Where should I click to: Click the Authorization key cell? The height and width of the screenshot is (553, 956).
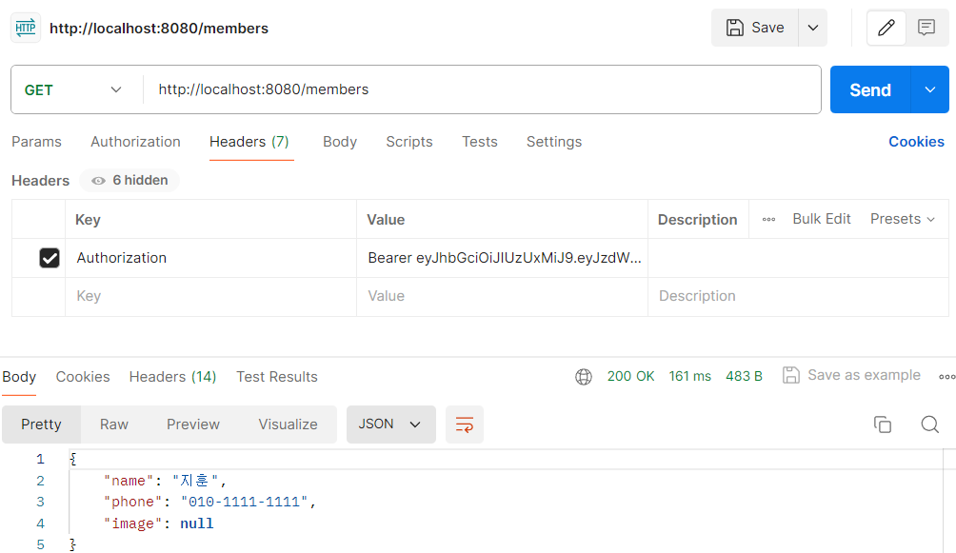pyautogui.click(x=211, y=258)
